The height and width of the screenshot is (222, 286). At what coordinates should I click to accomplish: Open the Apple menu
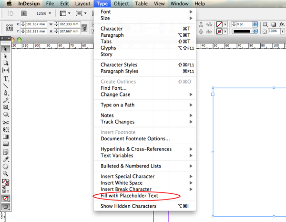pos(9,3)
